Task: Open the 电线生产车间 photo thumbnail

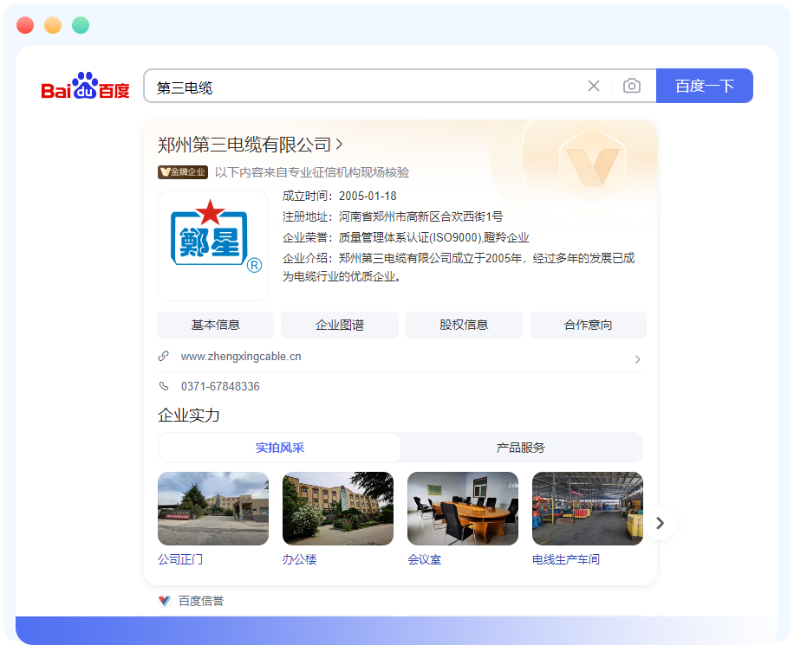Action: pyautogui.click(x=588, y=508)
